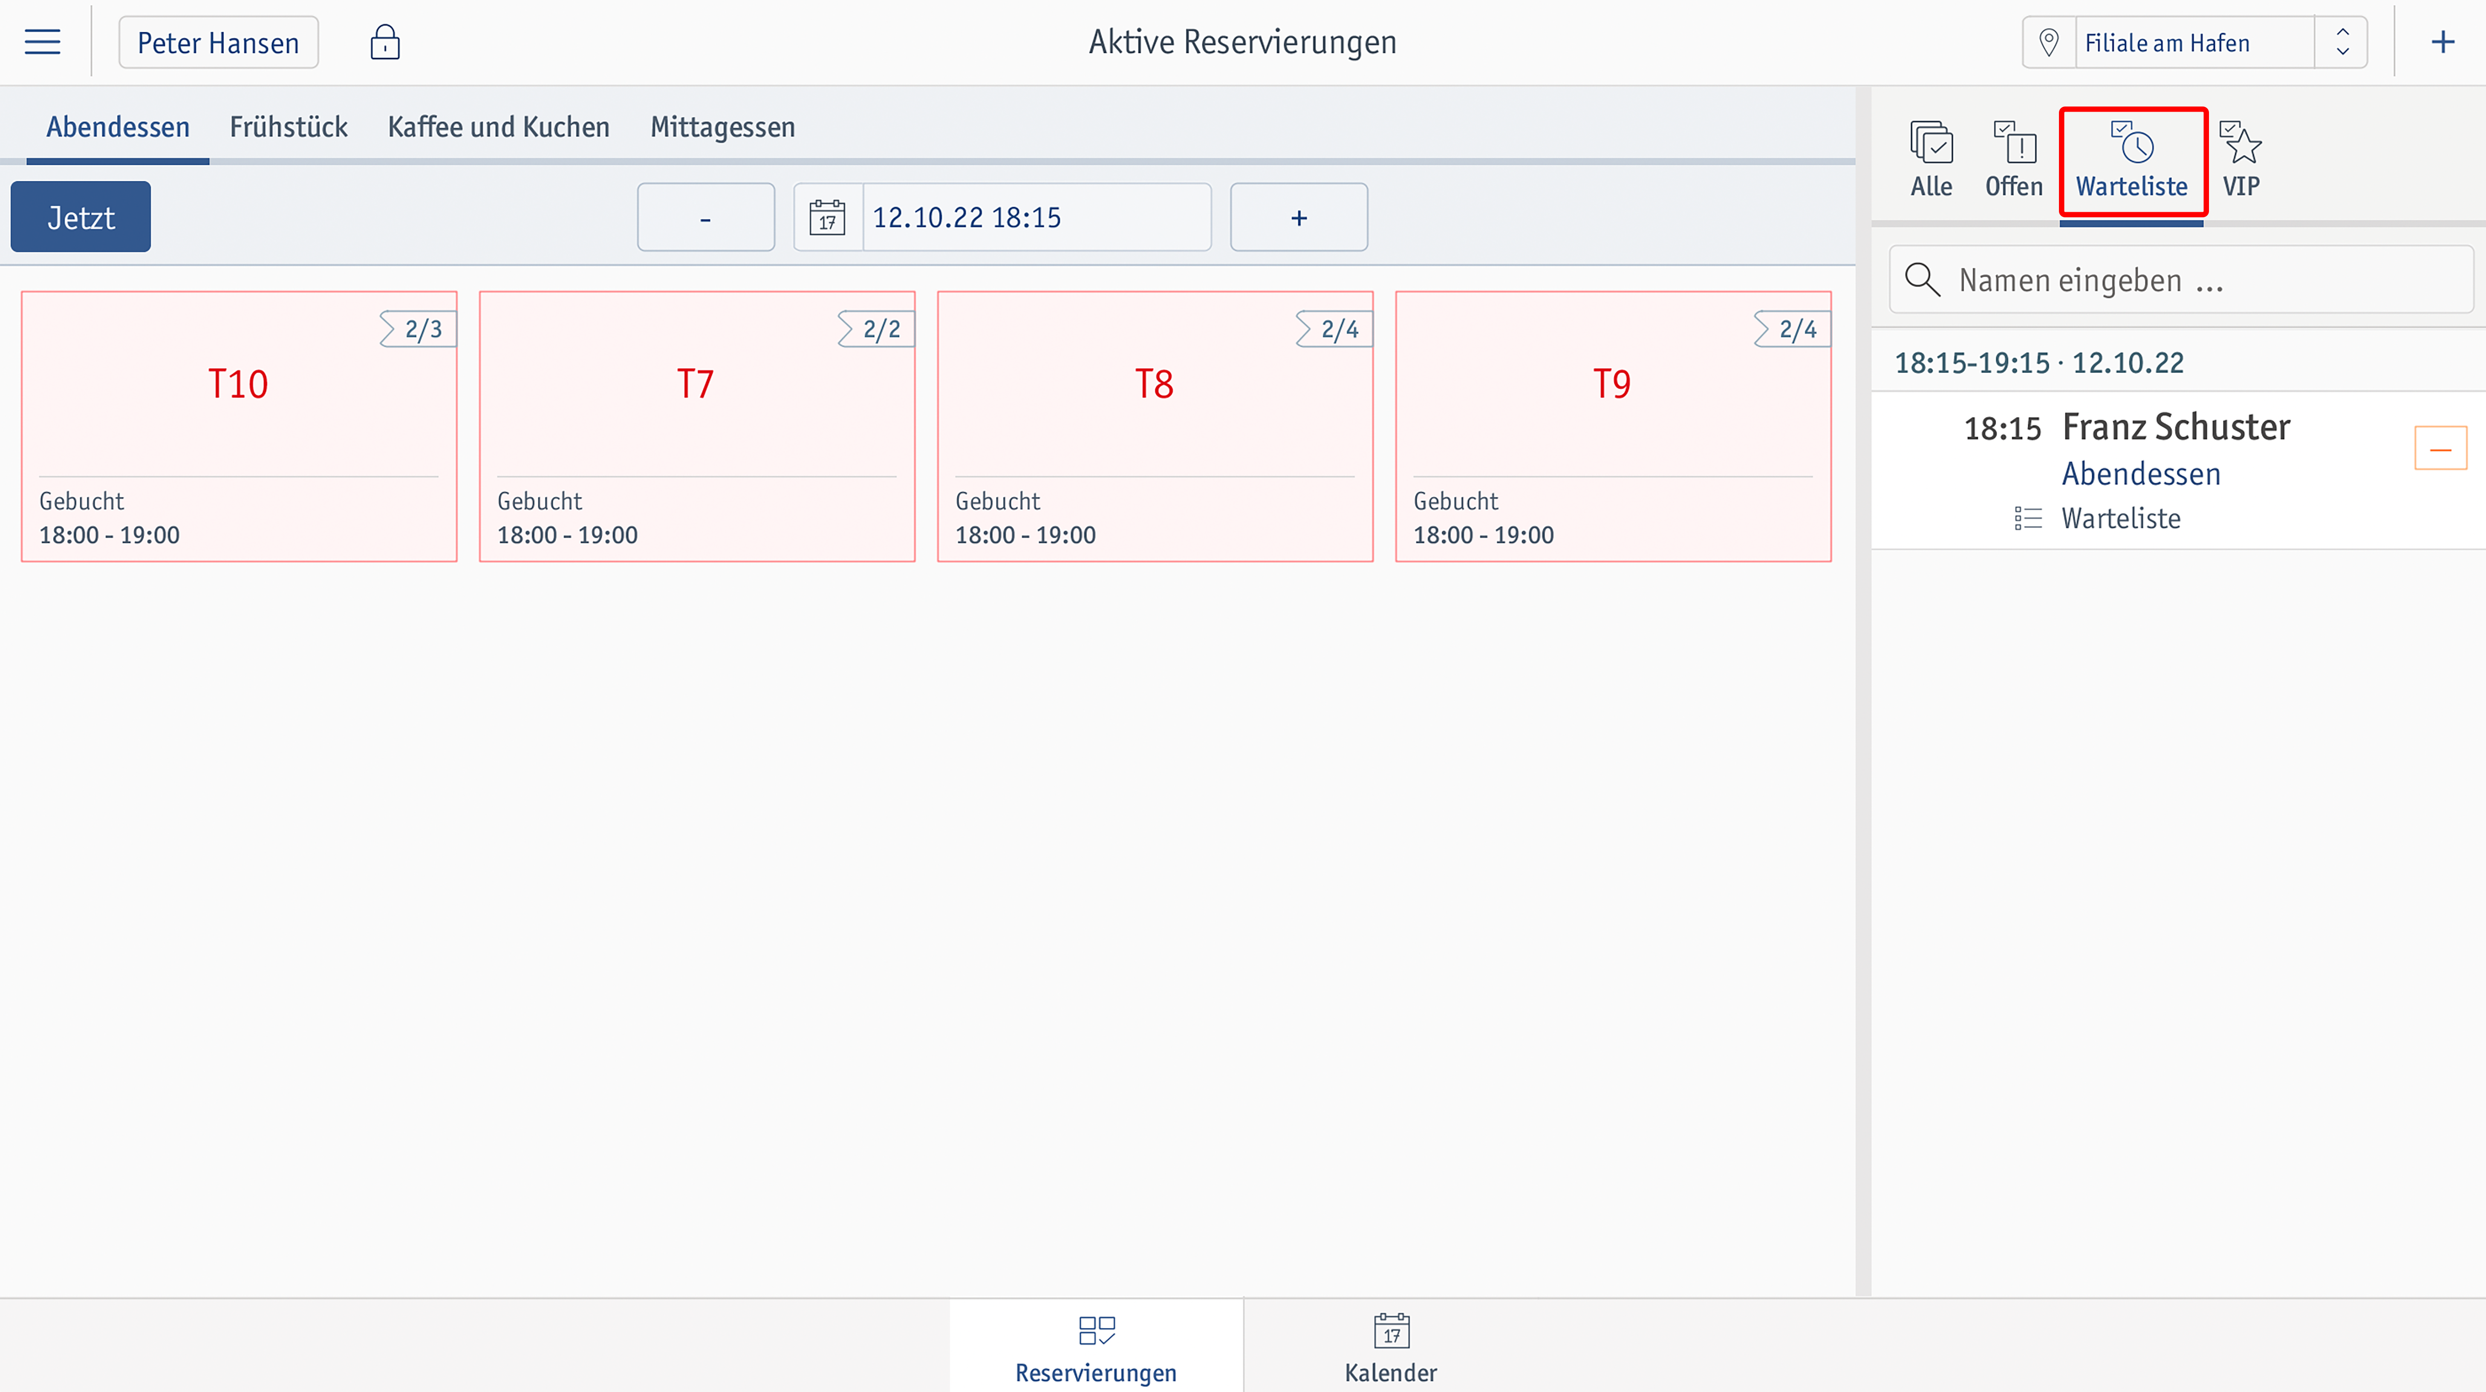Click the 18:15 time of Franz Schuster
2486x1392 pixels.
[2003, 428]
